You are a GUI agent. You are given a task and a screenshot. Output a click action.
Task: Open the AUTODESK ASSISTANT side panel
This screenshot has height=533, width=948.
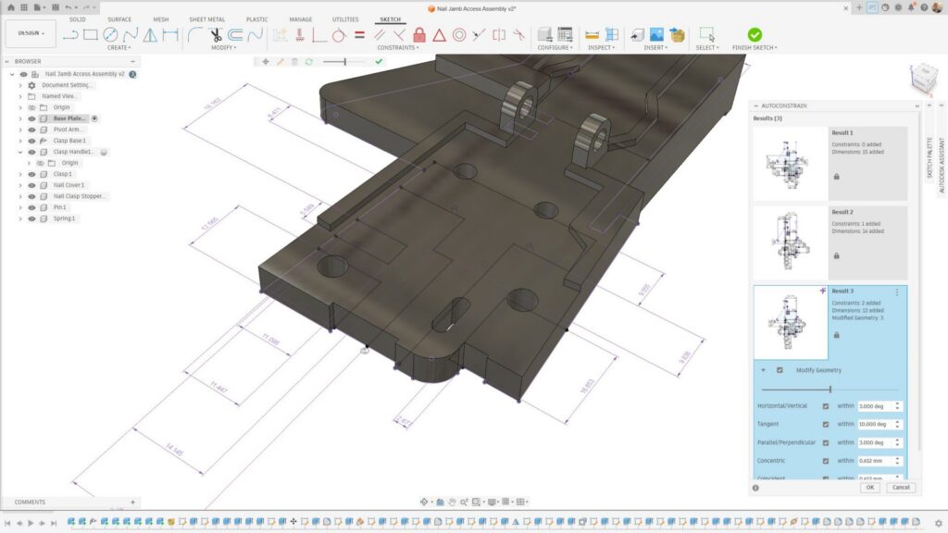tap(942, 165)
